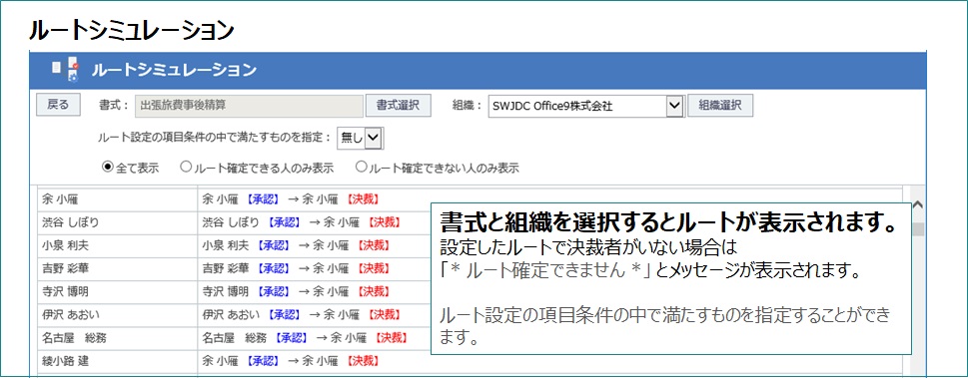Click the scrollbar up arrow
This screenshot has width=968, height=378.
917,204
